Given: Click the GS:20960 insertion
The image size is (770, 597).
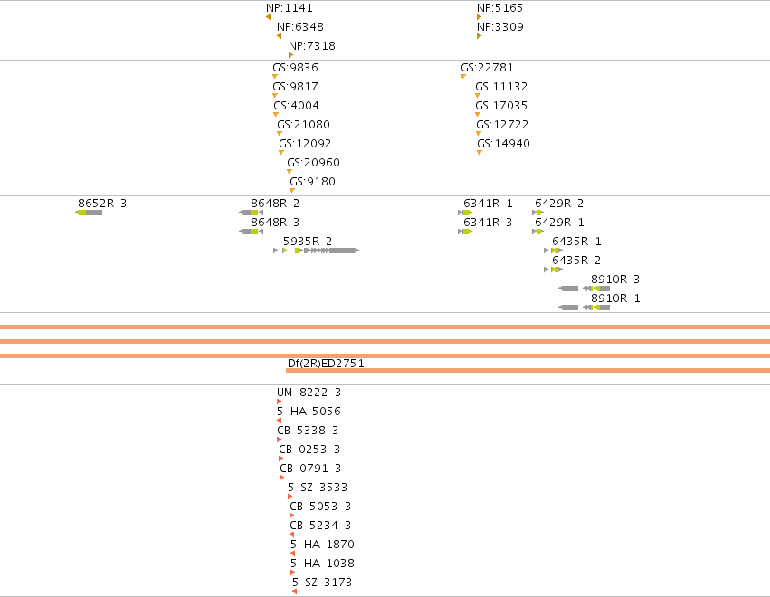Looking at the screenshot, I should (313, 163).
